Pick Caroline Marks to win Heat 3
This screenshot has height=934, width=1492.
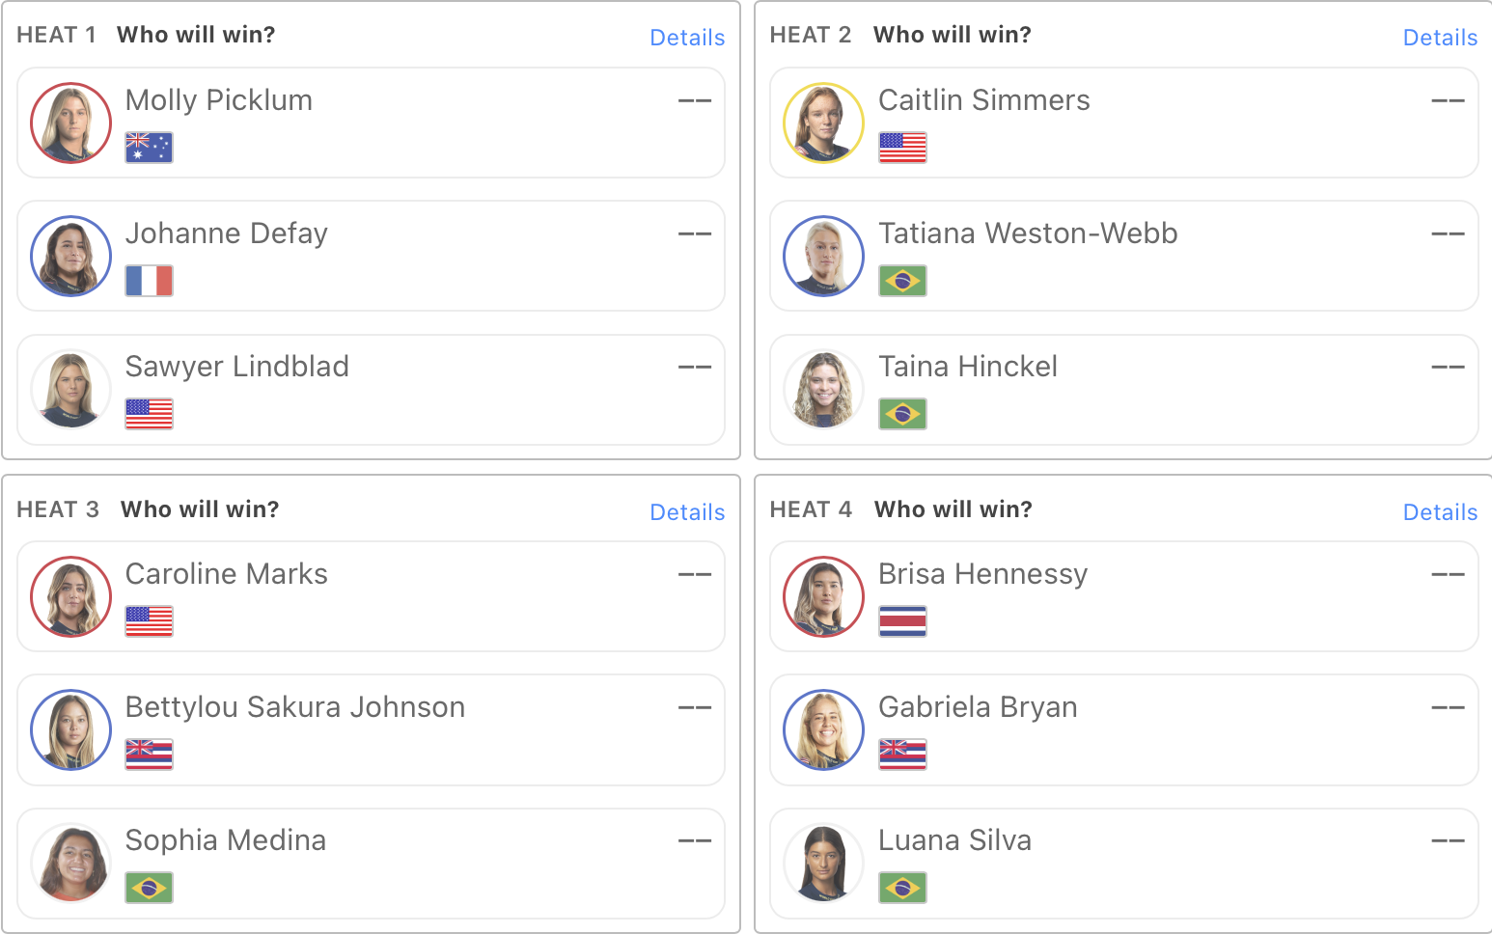[371, 596]
